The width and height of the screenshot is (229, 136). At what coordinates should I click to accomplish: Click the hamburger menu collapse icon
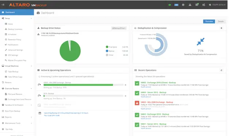coord(3,5)
